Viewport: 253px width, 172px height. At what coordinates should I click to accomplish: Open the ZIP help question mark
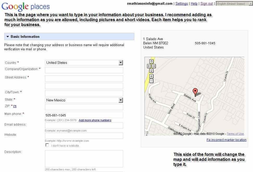click(15, 106)
